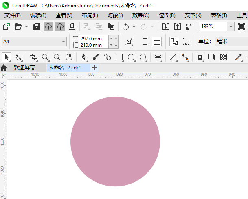
Task: Open the 表格(T) menu
Action: (x=219, y=15)
